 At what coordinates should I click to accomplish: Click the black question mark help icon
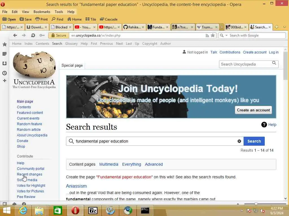264,125
